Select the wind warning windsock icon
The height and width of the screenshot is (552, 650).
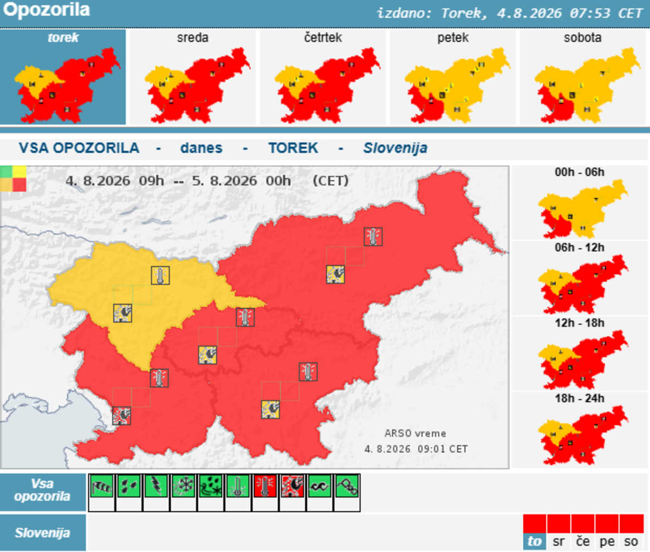tap(101, 486)
